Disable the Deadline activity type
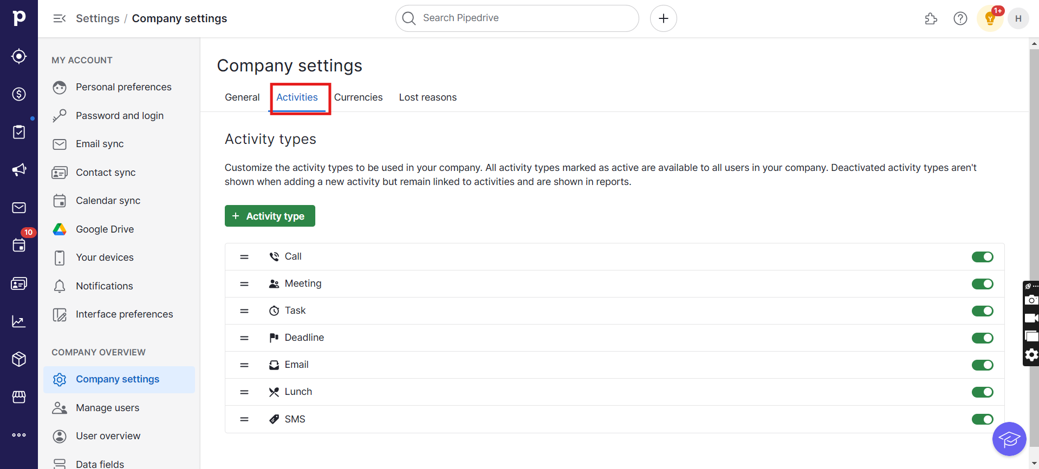Image resolution: width=1039 pixels, height=469 pixels. (982, 338)
